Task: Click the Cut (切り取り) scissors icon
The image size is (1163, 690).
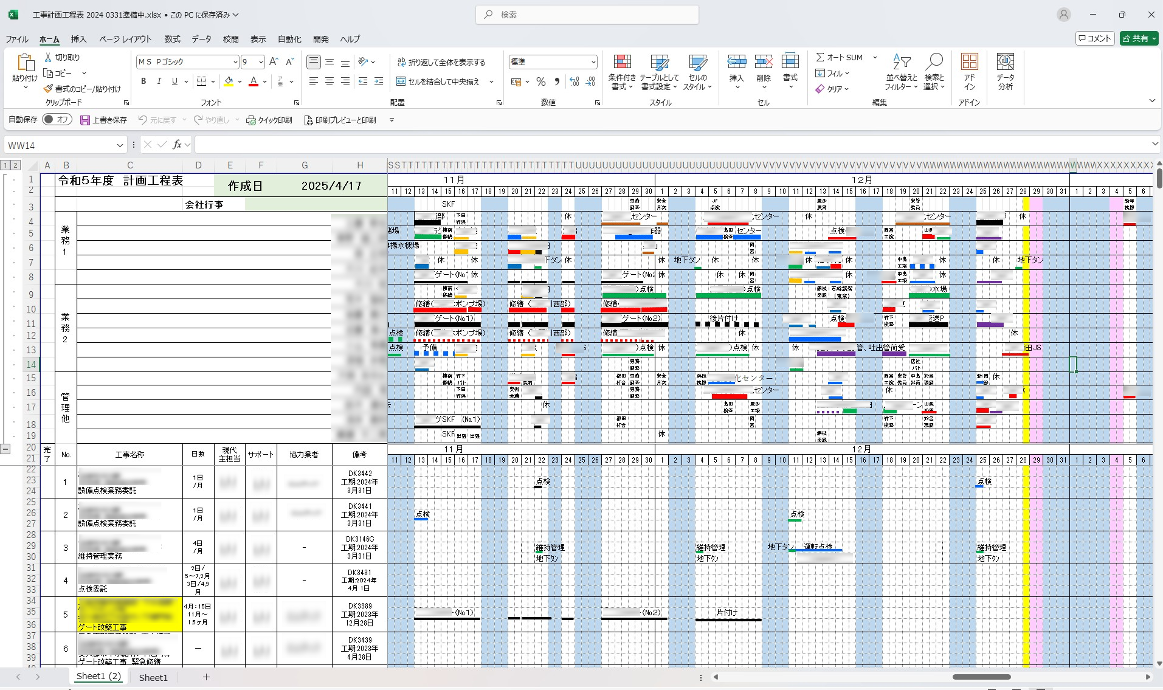Action: click(x=48, y=58)
